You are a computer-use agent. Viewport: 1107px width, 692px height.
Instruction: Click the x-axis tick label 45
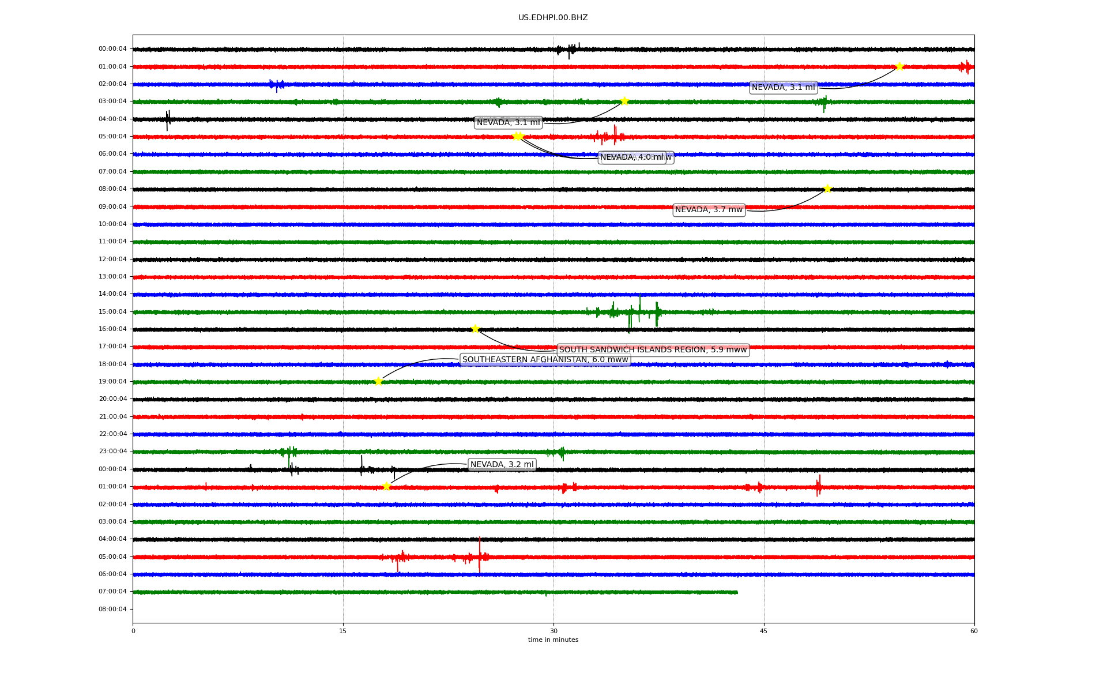click(764, 631)
